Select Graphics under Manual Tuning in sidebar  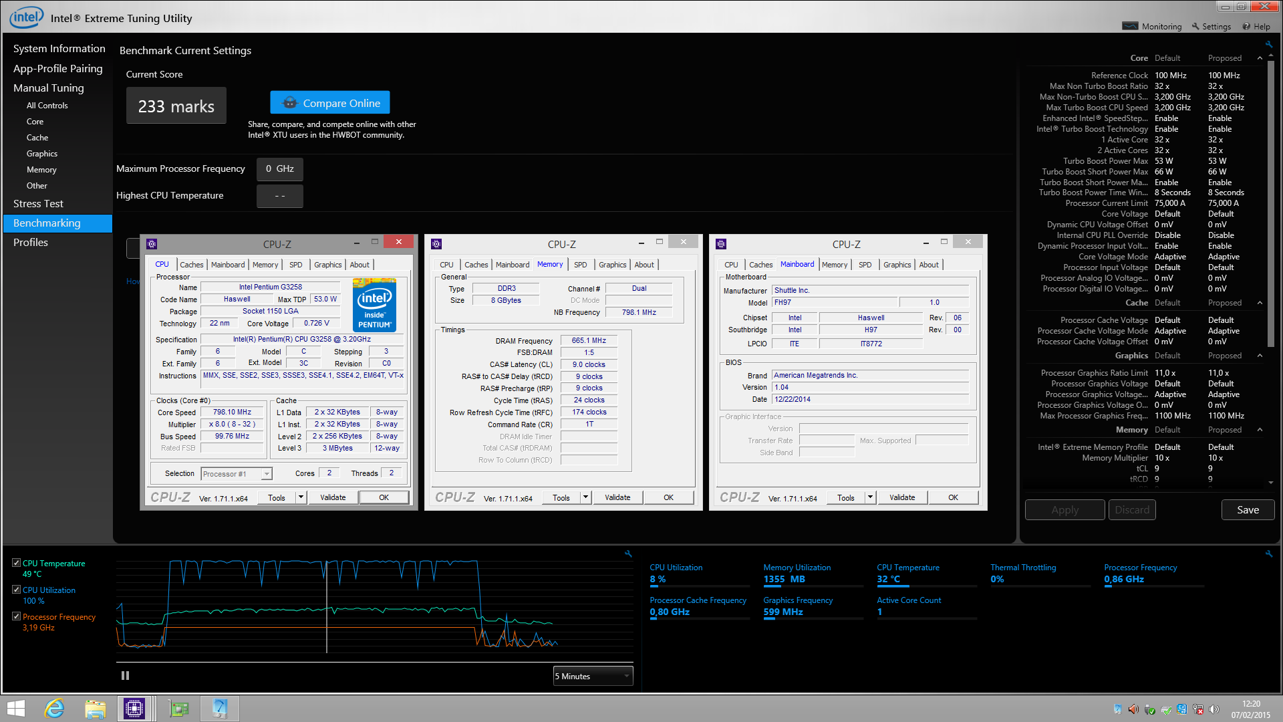click(x=42, y=154)
